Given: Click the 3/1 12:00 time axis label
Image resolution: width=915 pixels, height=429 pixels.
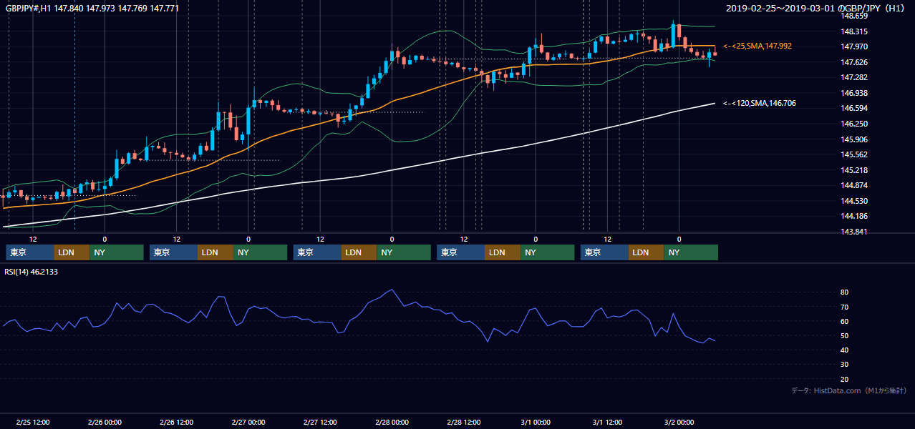Looking at the screenshot, I should click(x=607, y=422).
